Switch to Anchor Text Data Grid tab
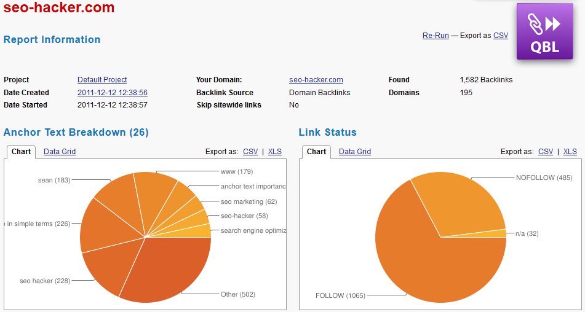 click(x=60, y=152)
